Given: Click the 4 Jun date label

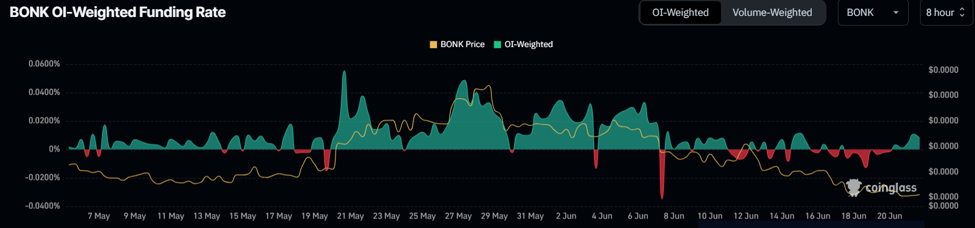Looking at the screenshot, I should 602,216.
